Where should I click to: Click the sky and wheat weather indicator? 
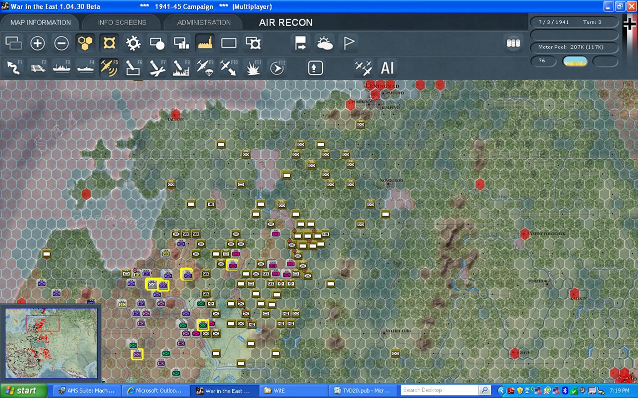click(x=575, y=61)
